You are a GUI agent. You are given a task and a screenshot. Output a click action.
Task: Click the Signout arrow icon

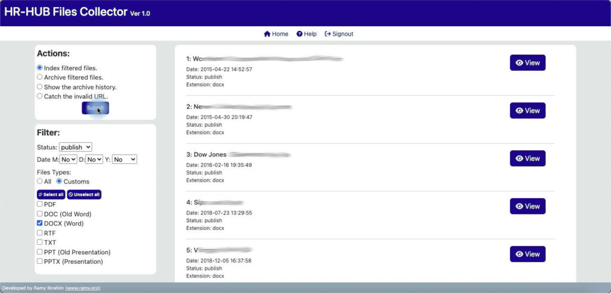[328, 34]
